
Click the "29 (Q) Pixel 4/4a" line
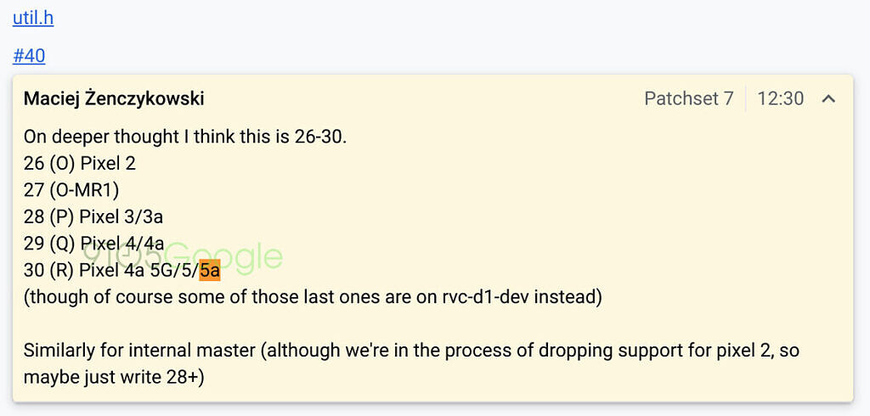[93, 244]
